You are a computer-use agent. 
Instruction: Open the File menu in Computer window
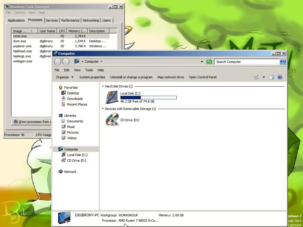pos(57,70)
